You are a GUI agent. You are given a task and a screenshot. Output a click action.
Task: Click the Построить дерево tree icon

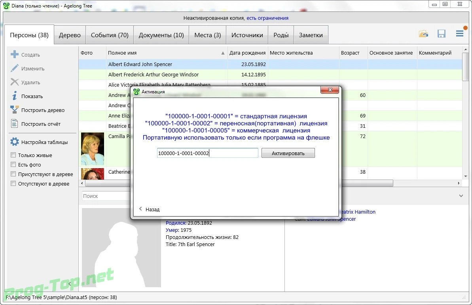tap(15, 110)
